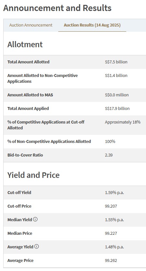The width and height of the screenshot is (146, 271).
Task: Open the Average Yield info icon
Action: tap(37, 246)
